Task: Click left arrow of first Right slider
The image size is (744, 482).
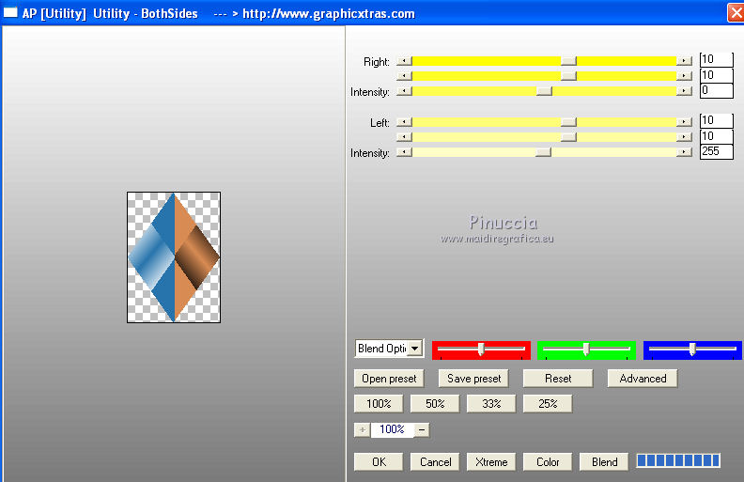Action: tap(404, 61)
